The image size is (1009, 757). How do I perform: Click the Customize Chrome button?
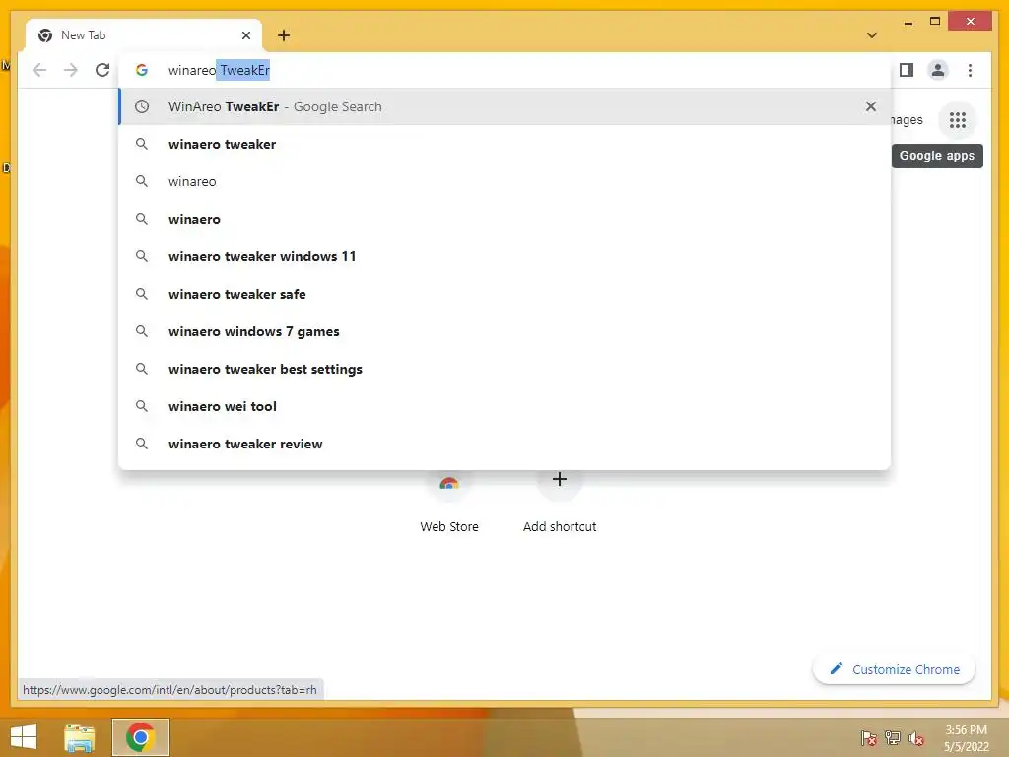point(895,669)
